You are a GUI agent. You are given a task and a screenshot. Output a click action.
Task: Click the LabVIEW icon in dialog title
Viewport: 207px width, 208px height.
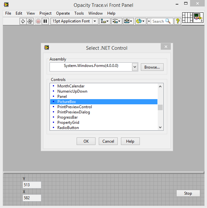[x=47, y=47]
